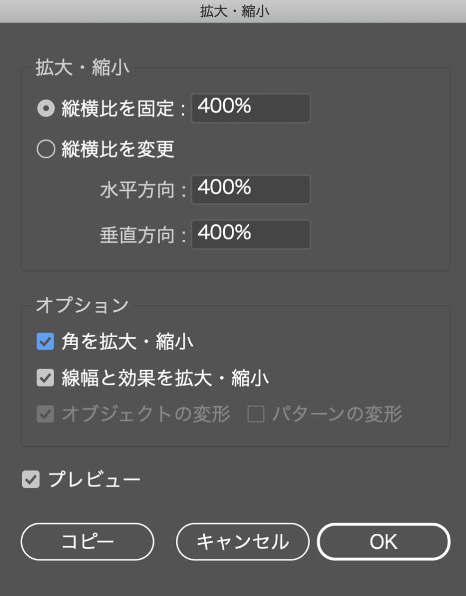
Task: Click the オプション section heading
Action: [82, 306]
